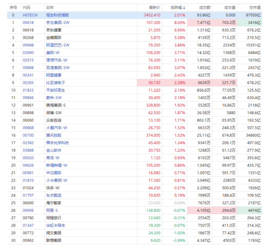This screenshot has height=247, width=268.
Task: Open 阿里健康 stock link
Action: coord(54,75)
